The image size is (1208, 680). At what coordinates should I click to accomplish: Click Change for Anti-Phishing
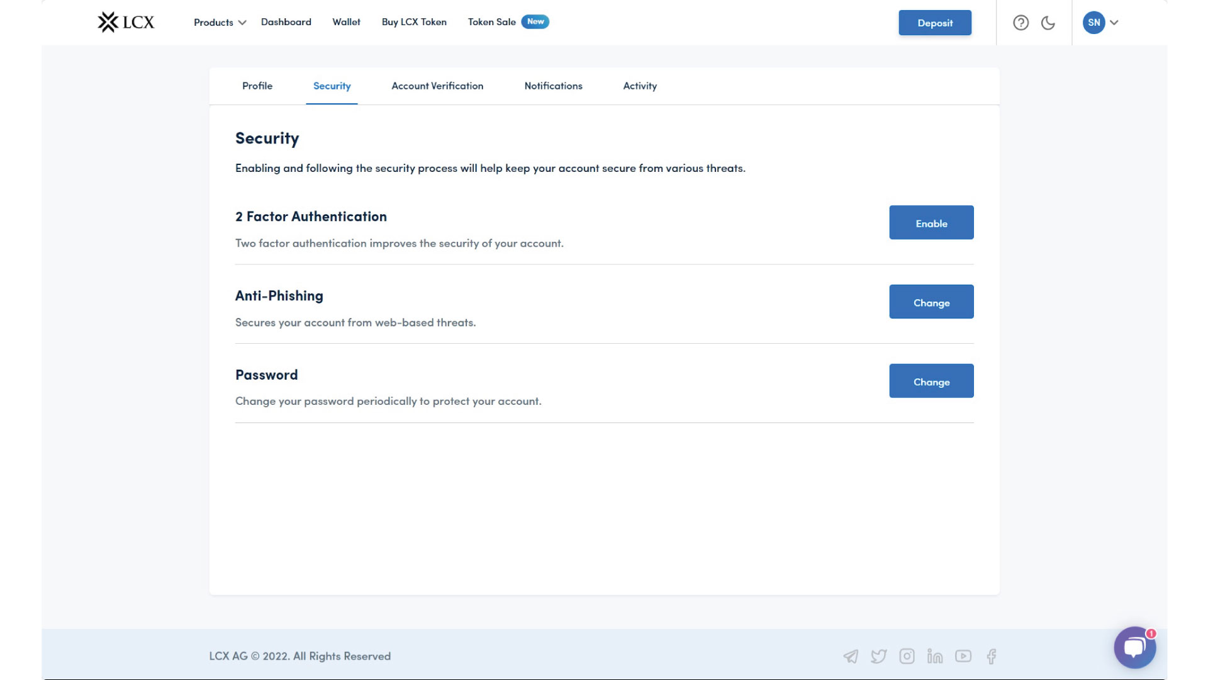coord(931,302)
